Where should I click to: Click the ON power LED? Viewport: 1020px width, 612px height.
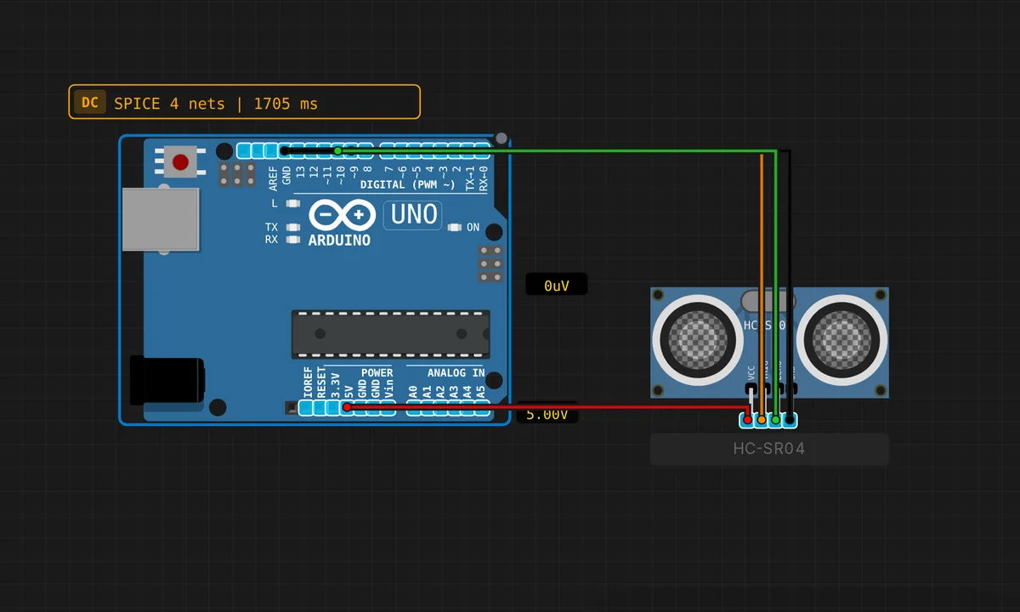(x=454, y=228)
